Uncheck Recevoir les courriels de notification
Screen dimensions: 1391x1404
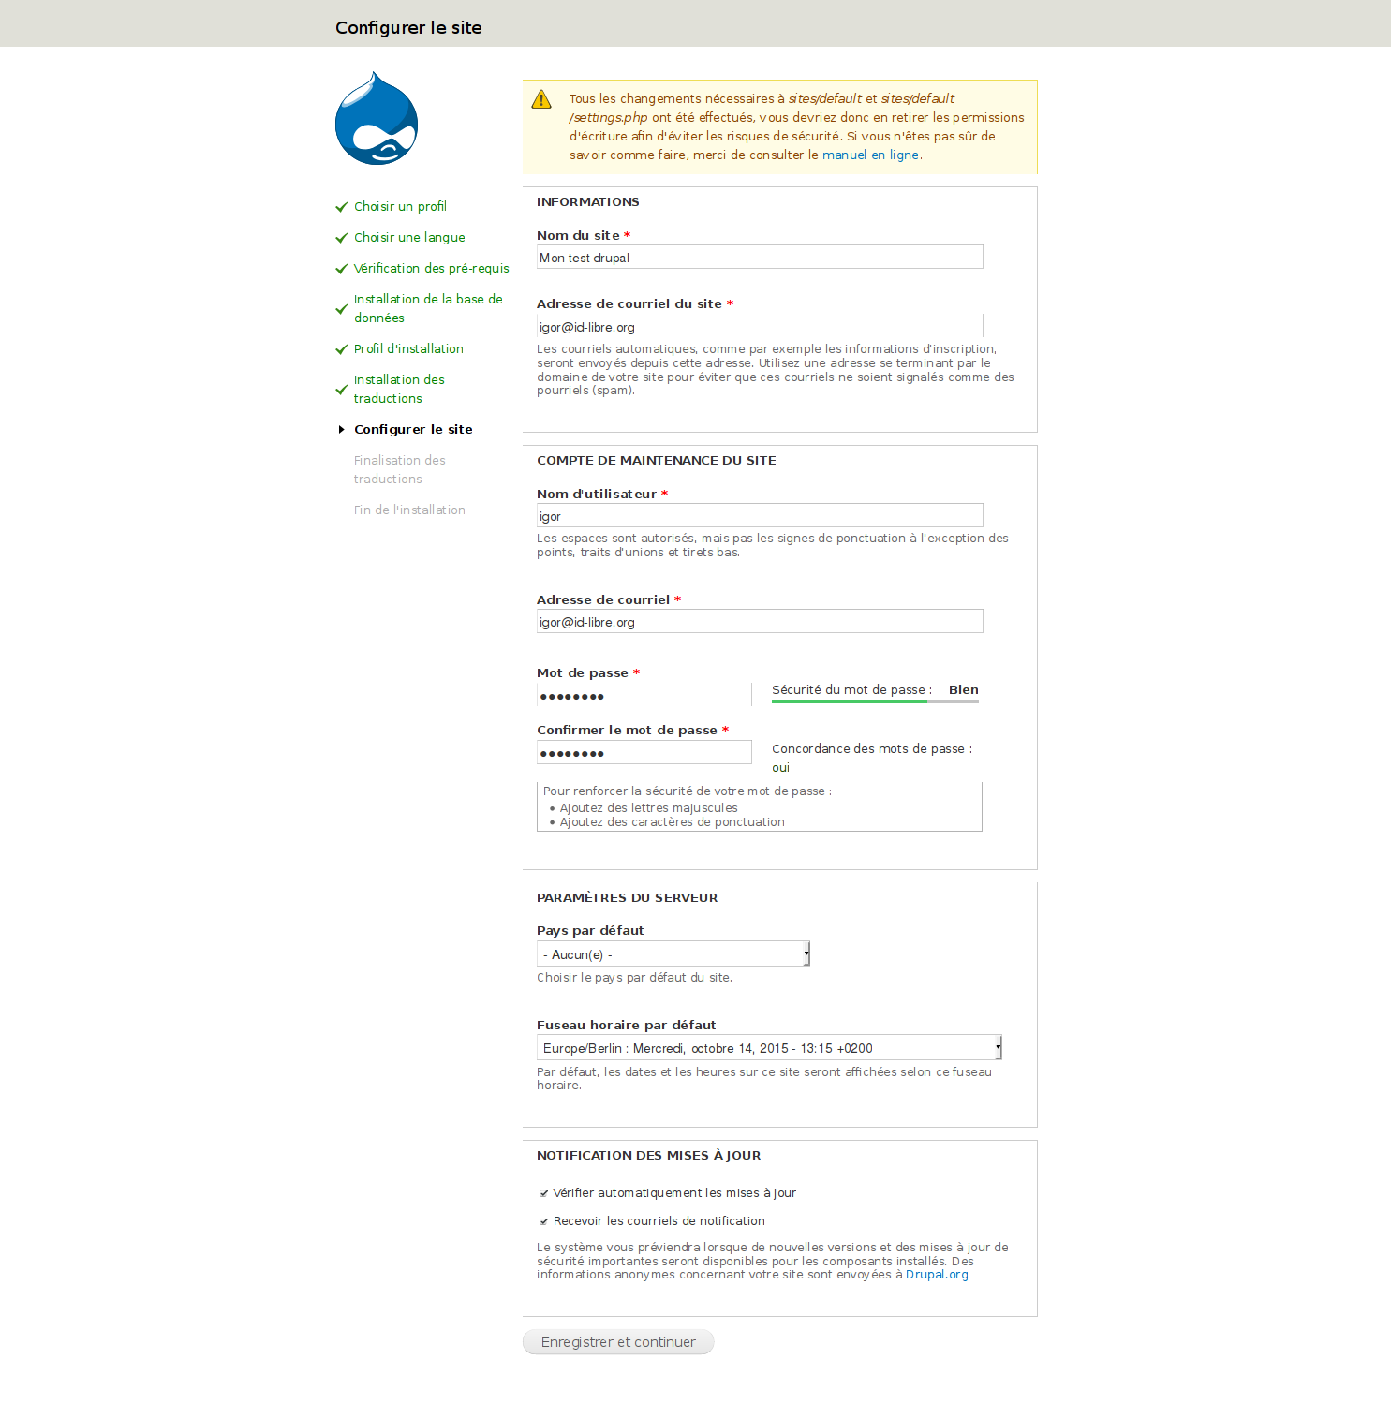(x=543, y=1221)
